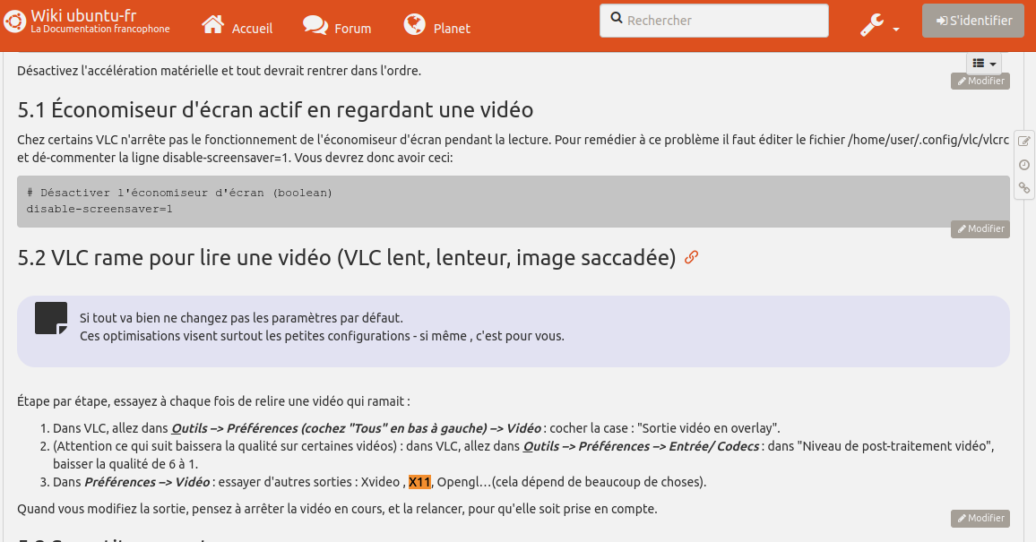Open old revisions clock icon in the sidebar
This screenshot has width=1036, height=542.
click(x=1024, y=164)
